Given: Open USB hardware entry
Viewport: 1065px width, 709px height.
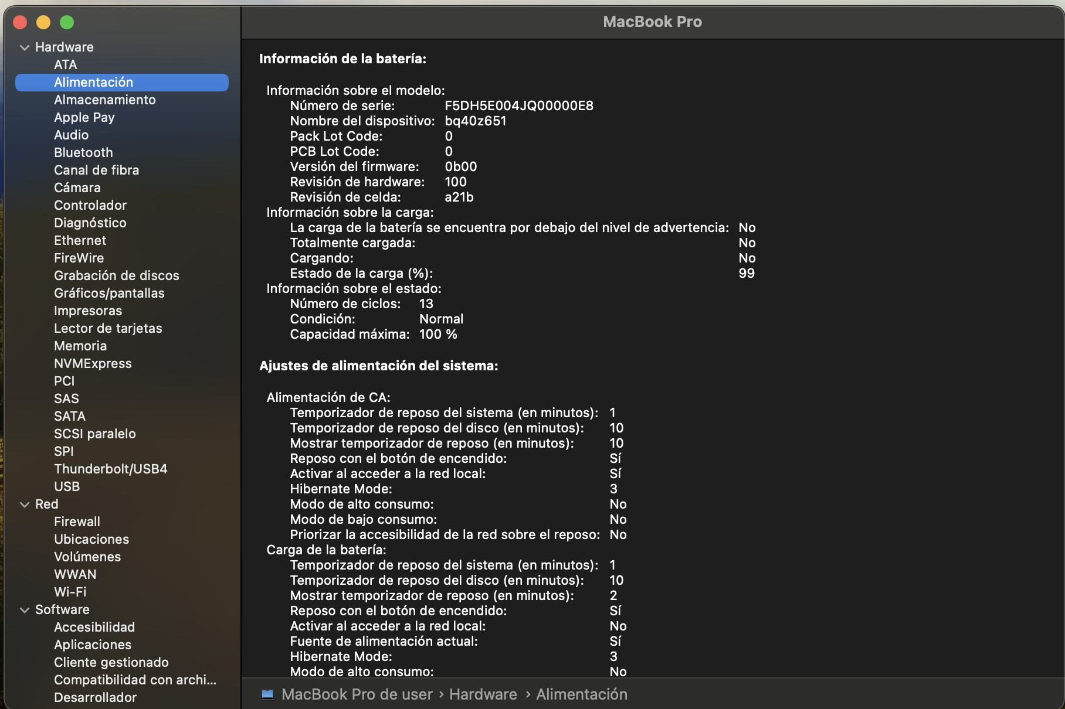Looking at the screenshot, I should click(x=67, y=486).
